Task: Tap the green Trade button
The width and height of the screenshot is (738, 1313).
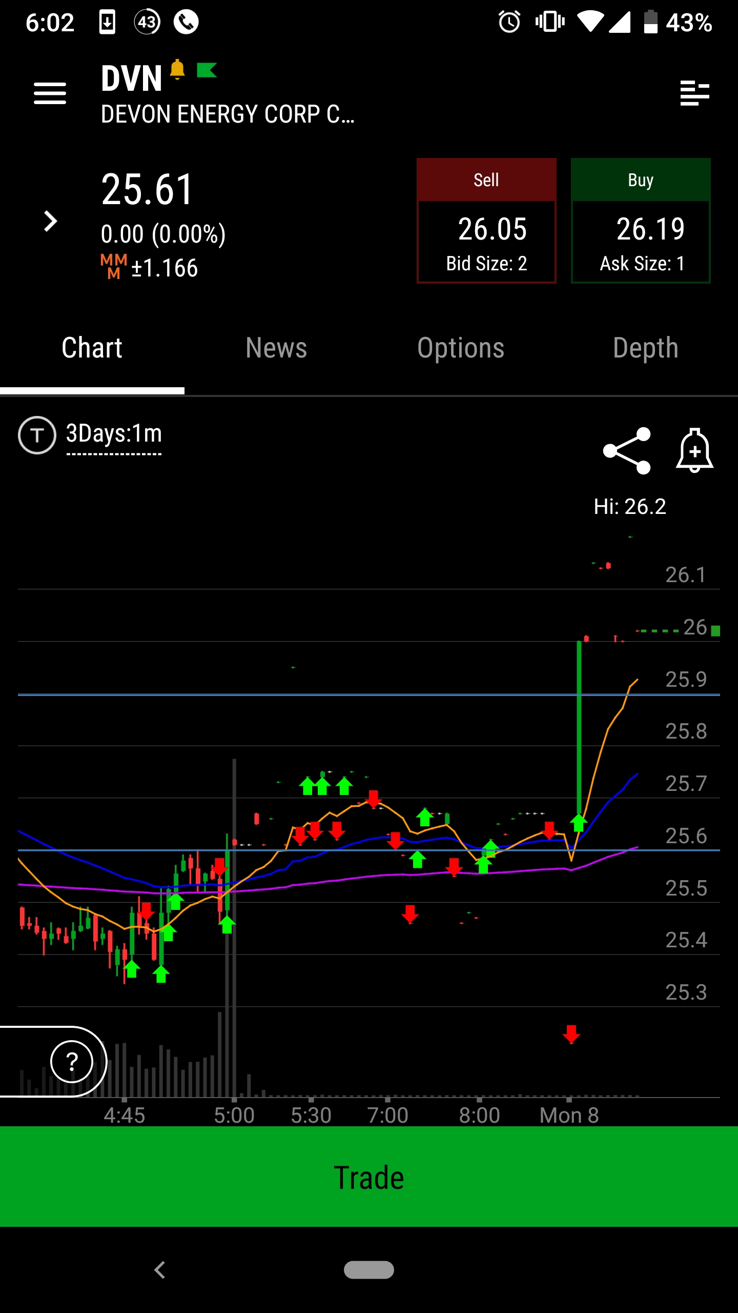Action: 369,1177
